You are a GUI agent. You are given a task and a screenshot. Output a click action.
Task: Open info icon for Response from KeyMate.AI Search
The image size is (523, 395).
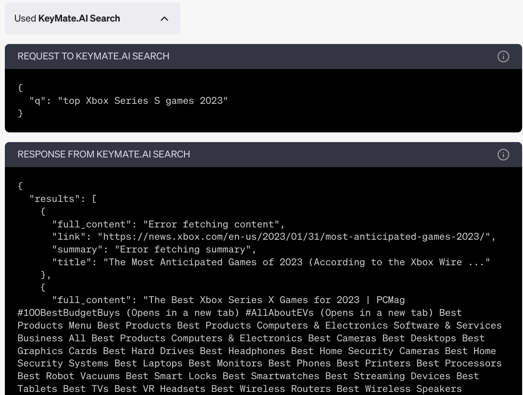pos(503,154)
